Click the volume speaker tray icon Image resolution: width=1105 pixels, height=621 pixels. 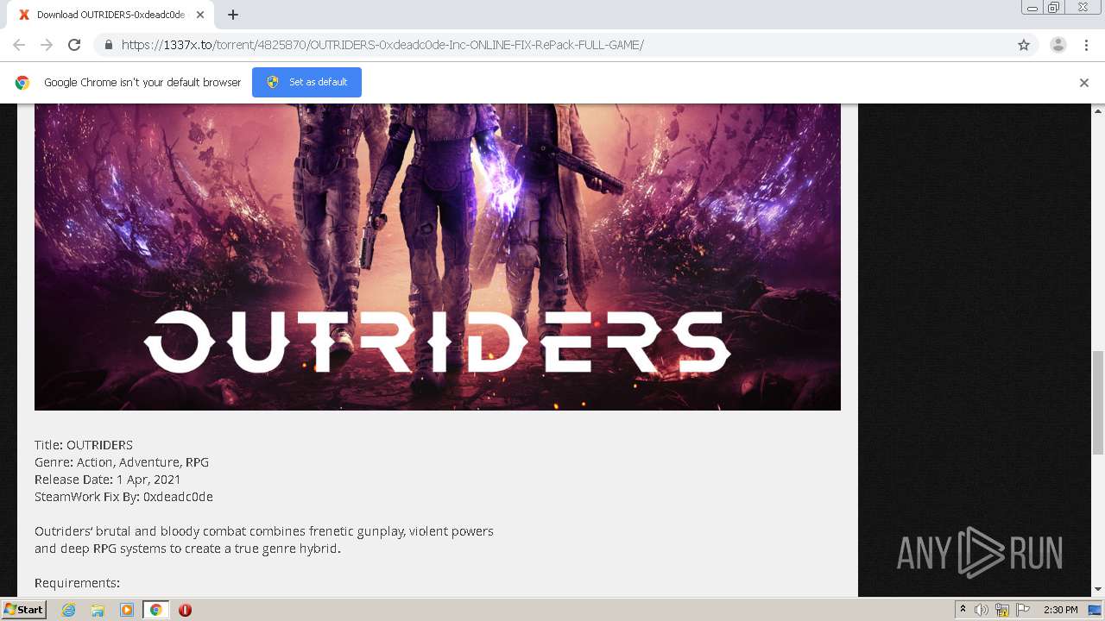982,610
